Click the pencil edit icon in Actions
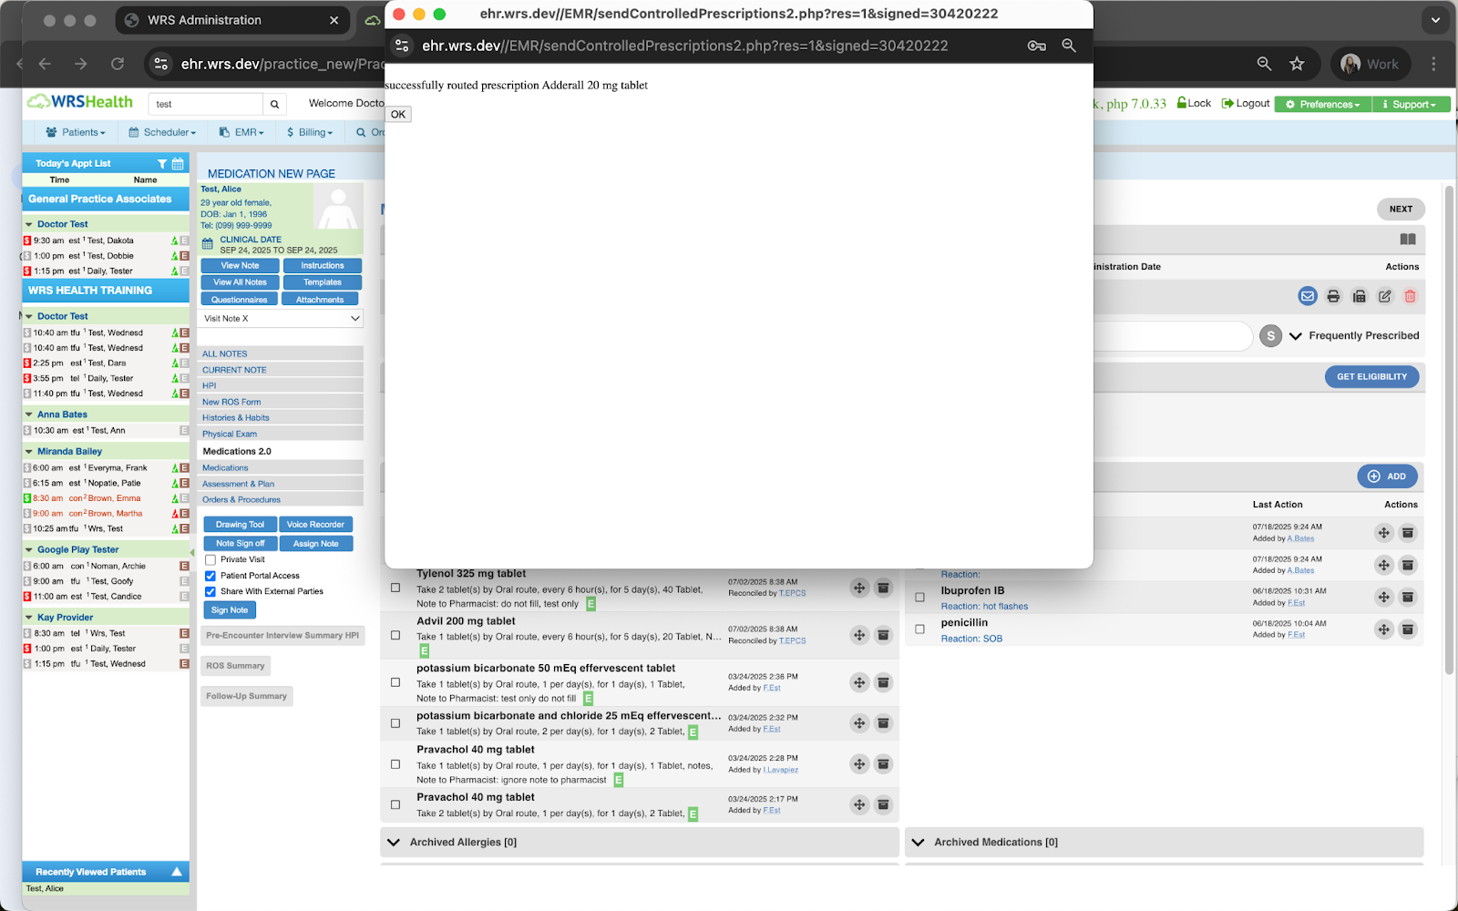This screenshot has width=1458, height=911. click(x=1384, y=296)
